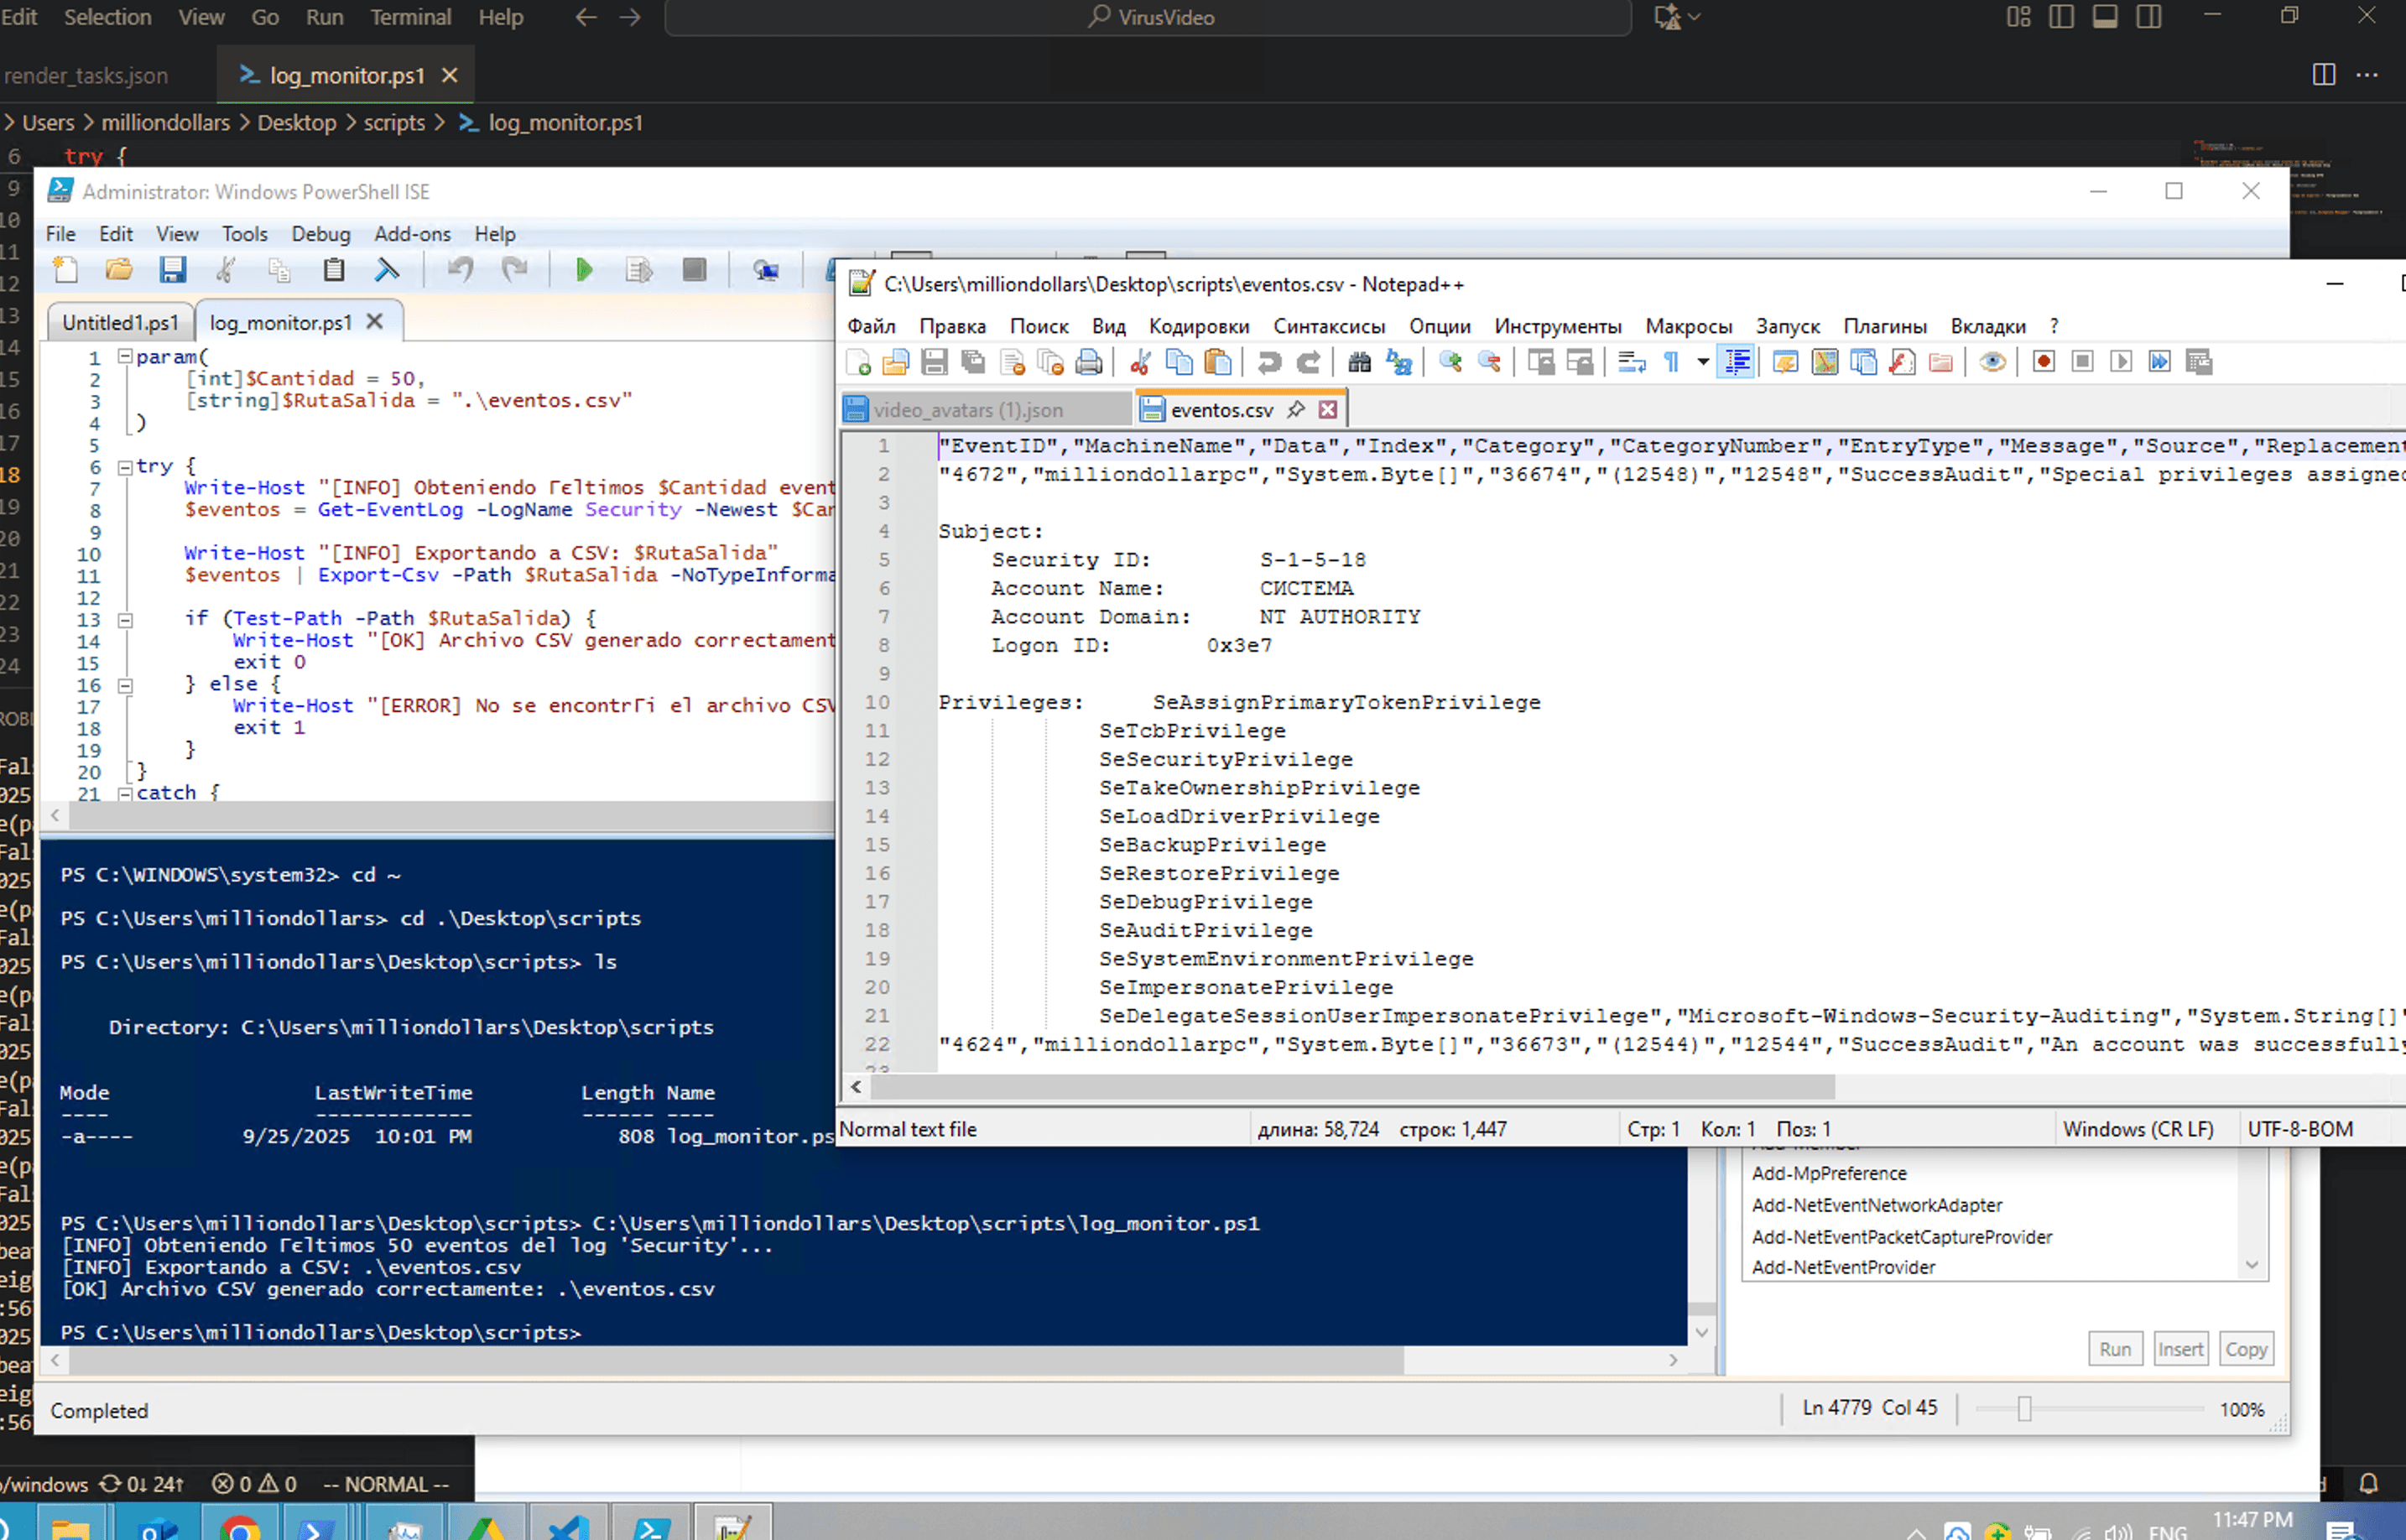Screen dimensions: 2406x1540
Task: Toggle show all characters pilcrow icon
Action: tap(1671, 362)
